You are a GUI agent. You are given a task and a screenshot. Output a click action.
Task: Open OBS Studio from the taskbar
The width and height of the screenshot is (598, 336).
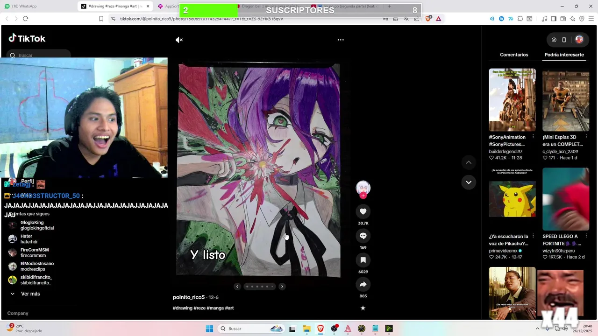coord(334,329)
